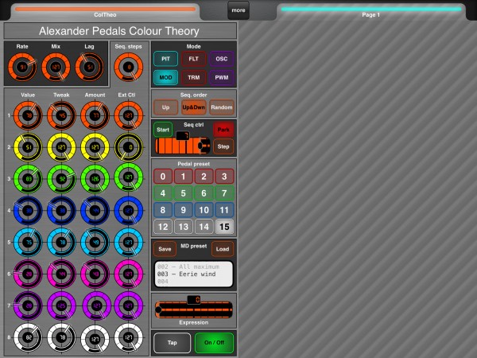Screen dimensions: 477x358
Task: Click the Seq ctrl slider
Action: (x=183, y=146)
